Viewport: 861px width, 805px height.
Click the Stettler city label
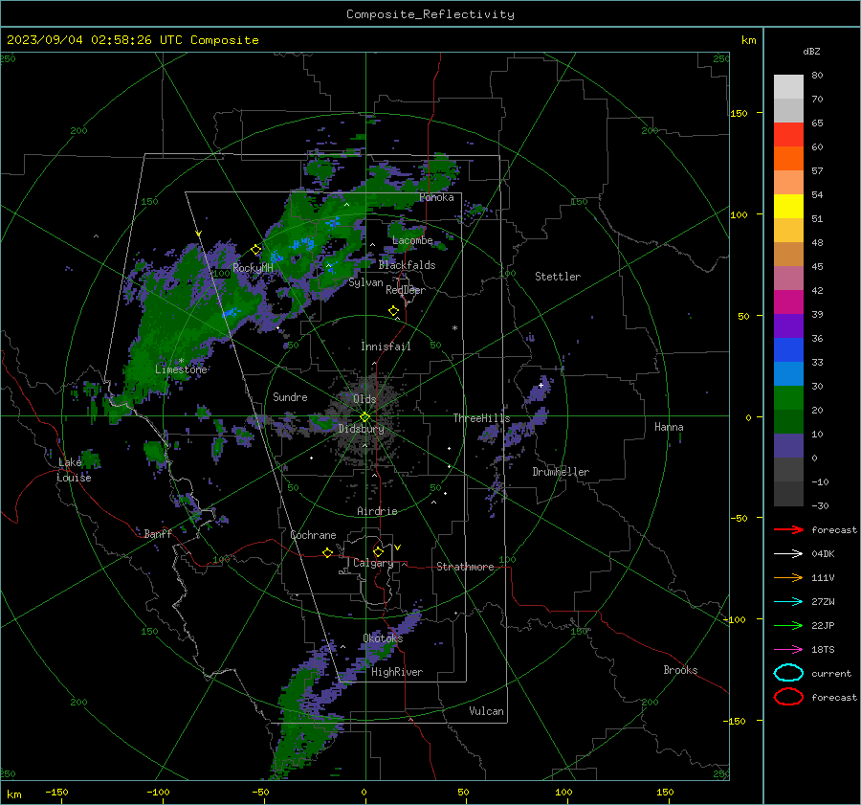(x=558, y=277)
